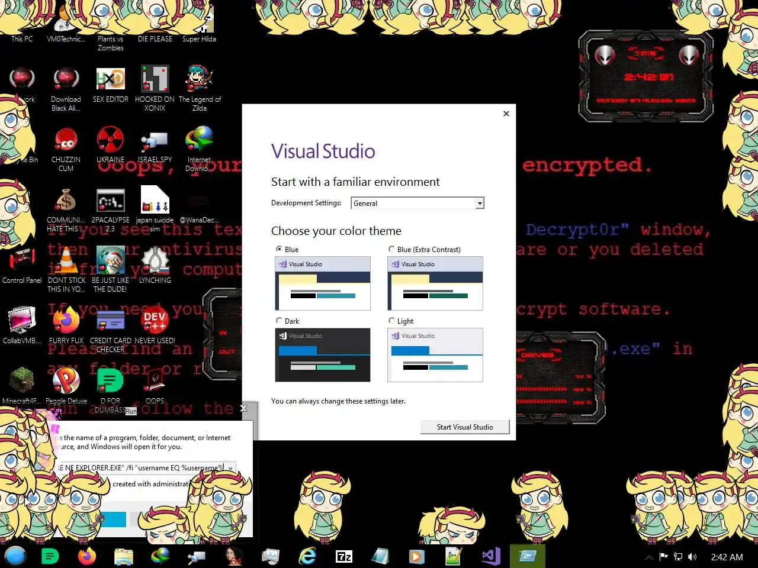
Task: Select the Minecraft4F... desktop icon
Action: [22, 386]
